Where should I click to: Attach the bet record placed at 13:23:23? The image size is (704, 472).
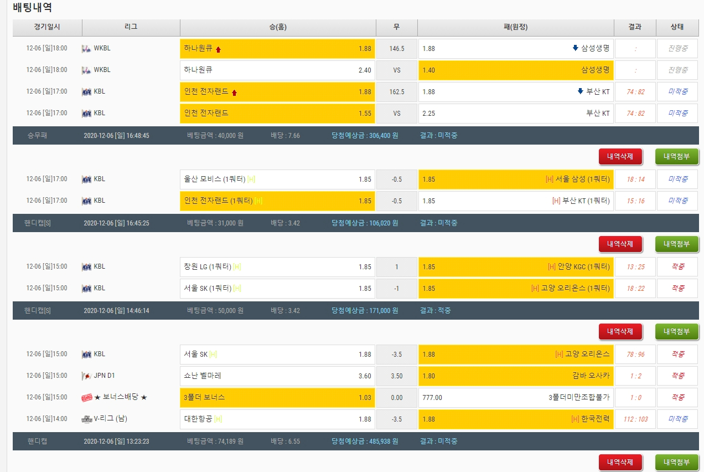coord(676,462)
